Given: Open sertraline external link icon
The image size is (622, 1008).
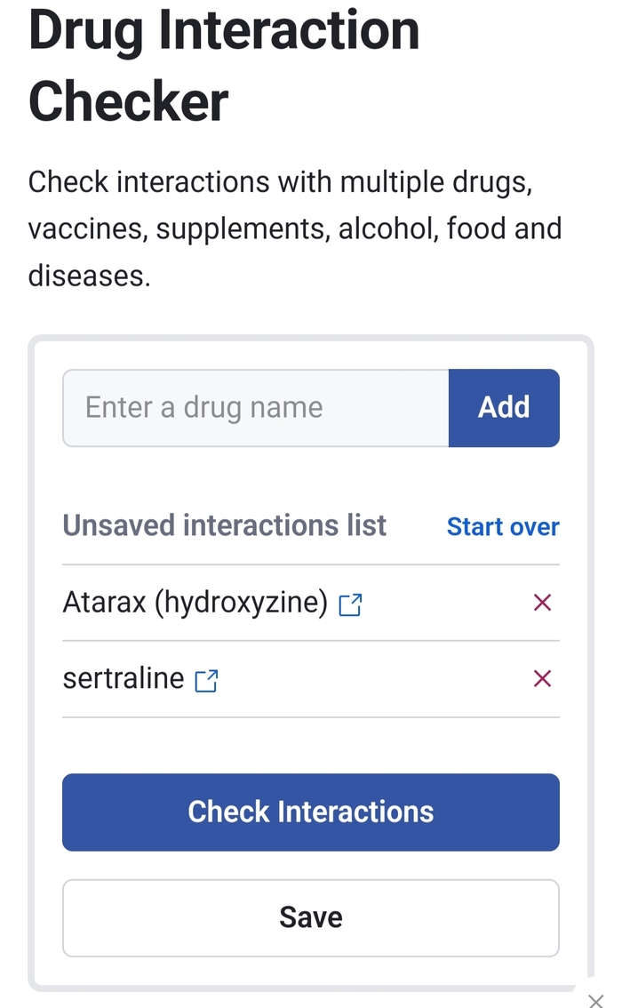Looking at the screenshot, I should point(206,681).
